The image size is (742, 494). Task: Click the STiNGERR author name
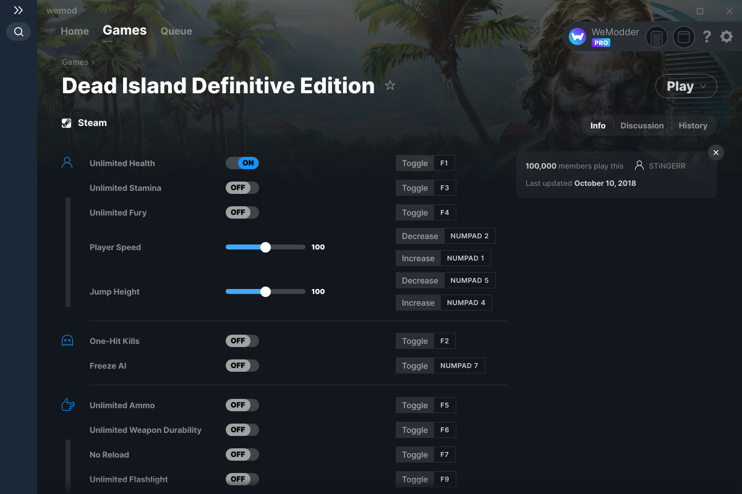coord(667,165)
